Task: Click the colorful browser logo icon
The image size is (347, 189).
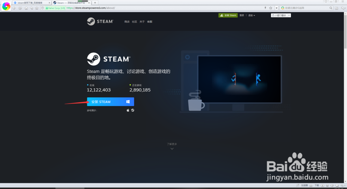Action: 6,6
